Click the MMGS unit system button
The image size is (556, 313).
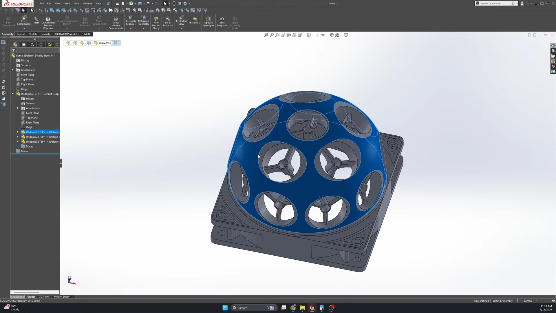coord(528,301)
